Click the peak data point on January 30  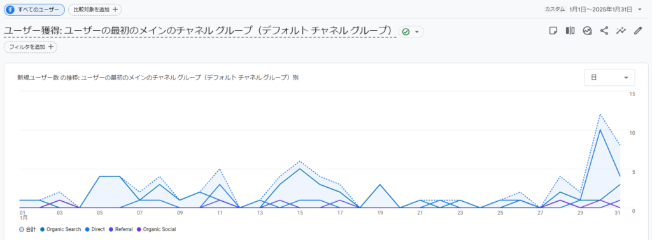(600, 115)
